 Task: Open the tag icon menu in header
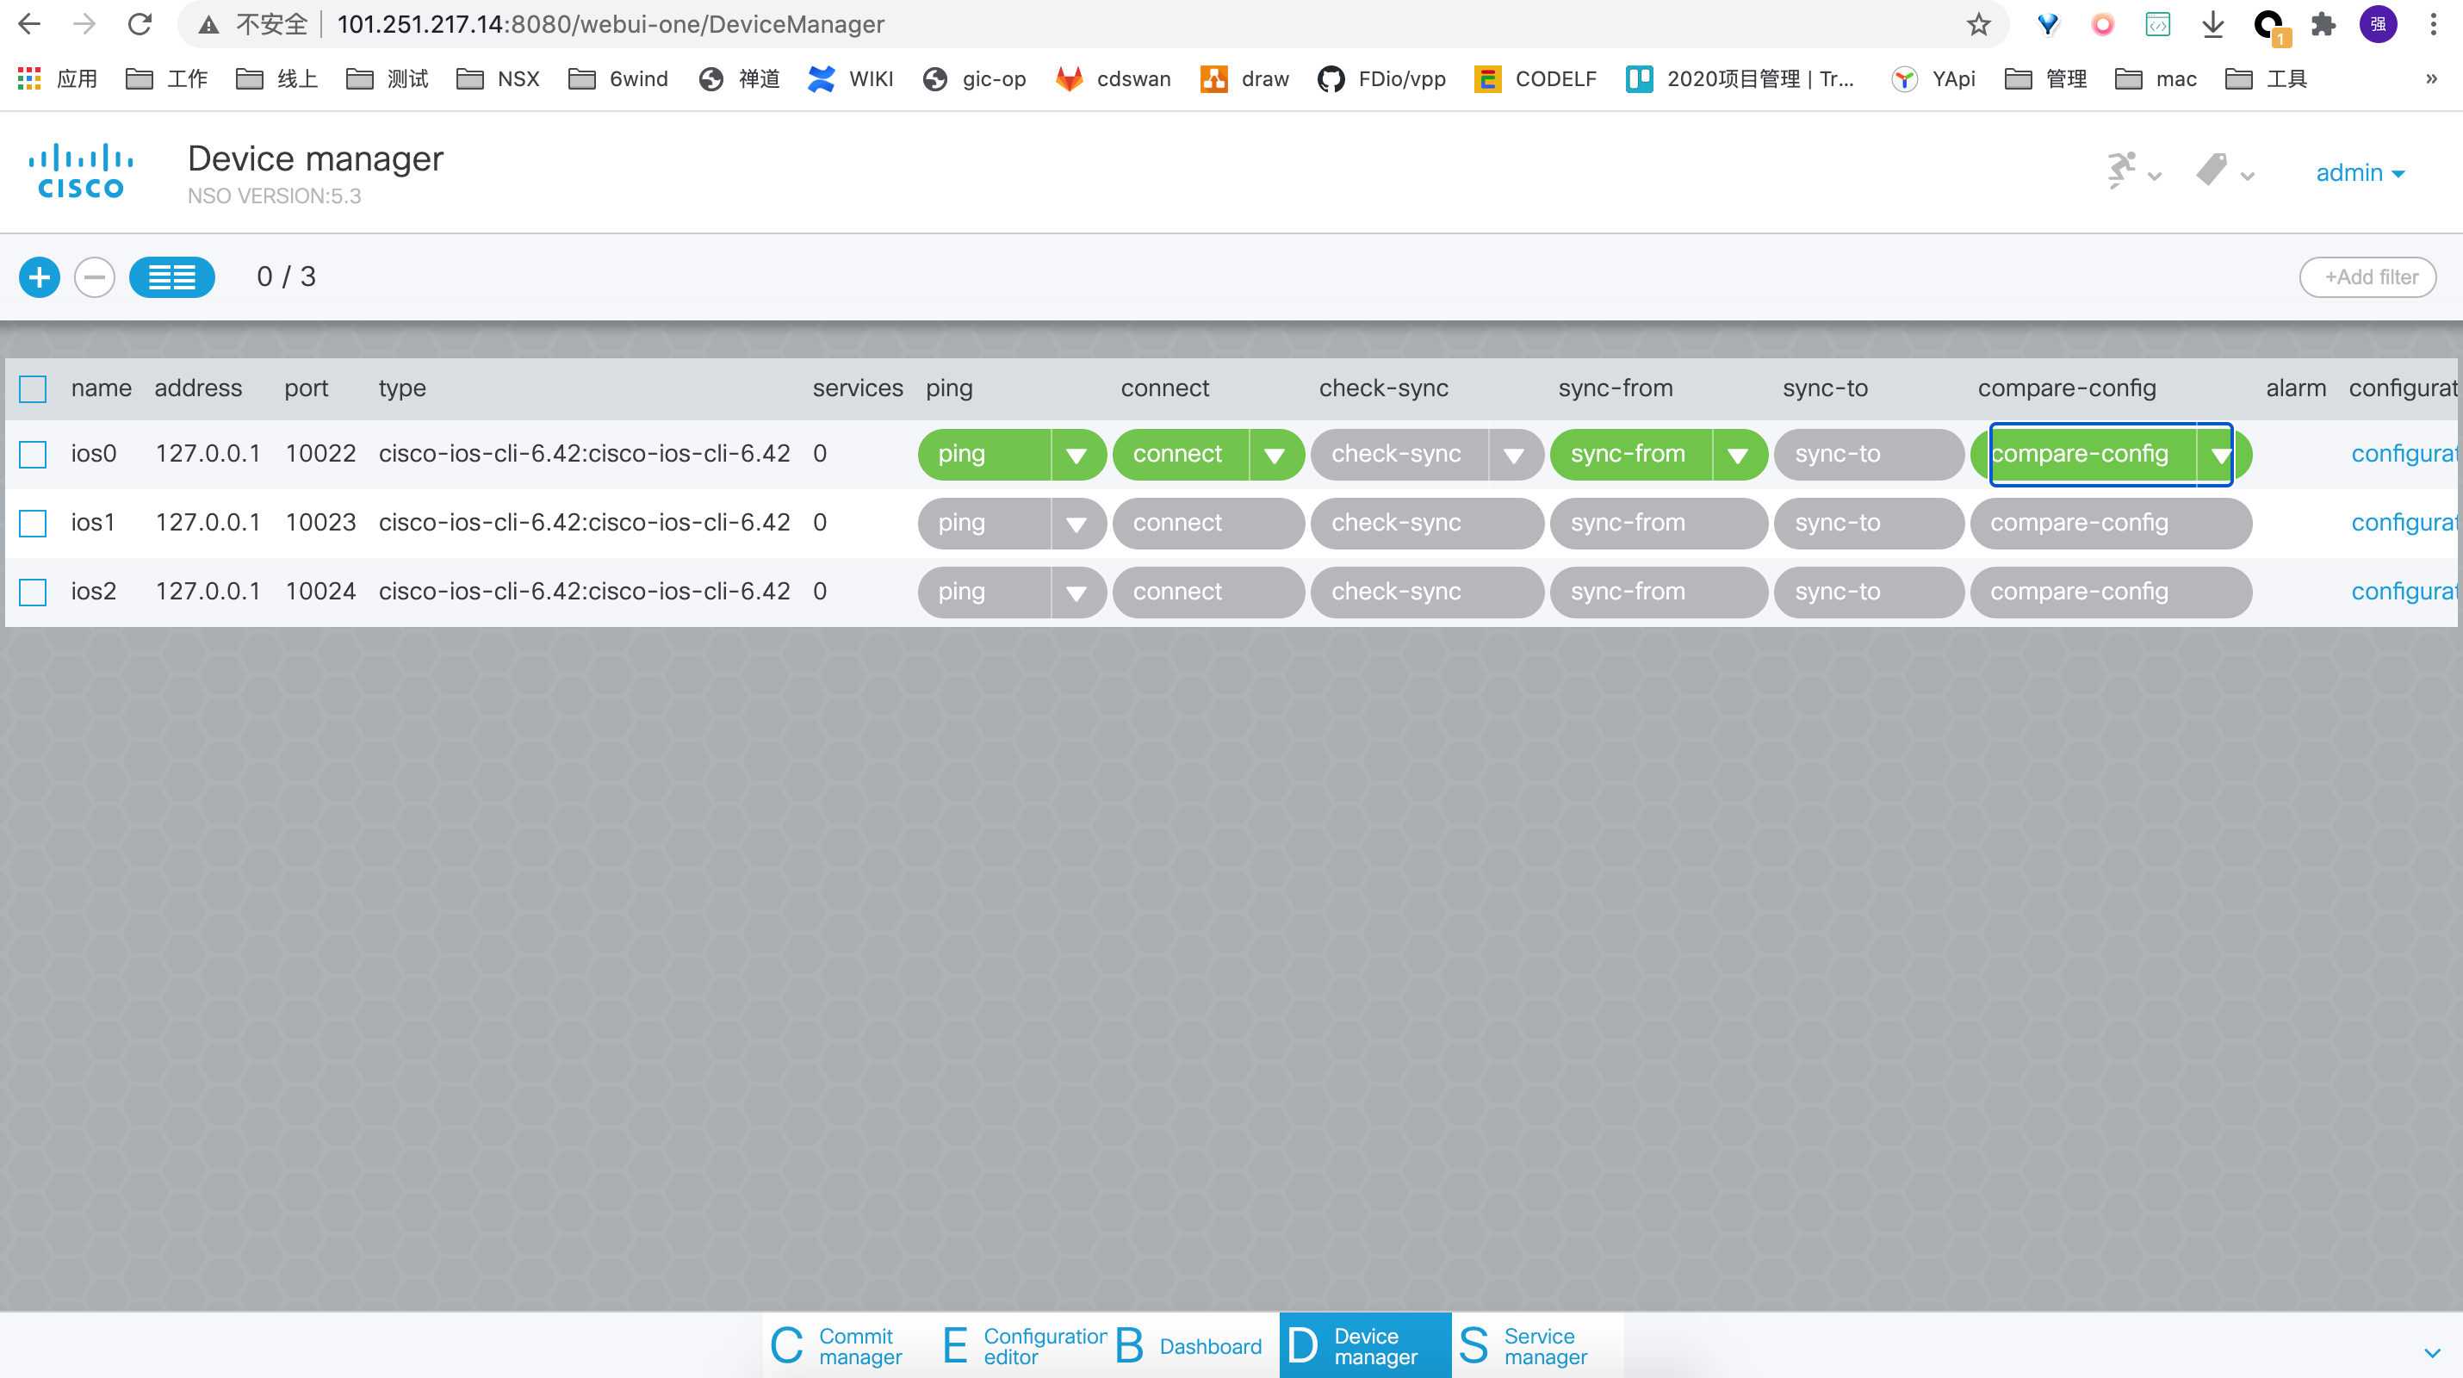(x=2212, y=171)
